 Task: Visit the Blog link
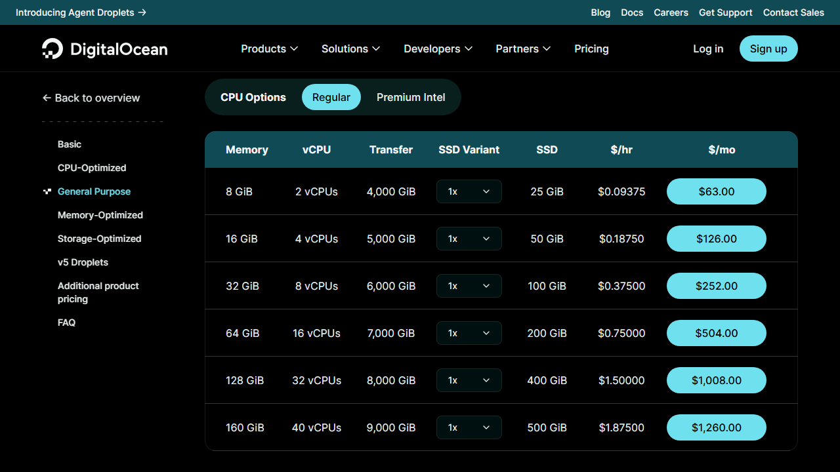600,12
